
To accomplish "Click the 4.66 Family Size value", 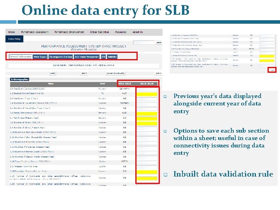I will 124,113.
